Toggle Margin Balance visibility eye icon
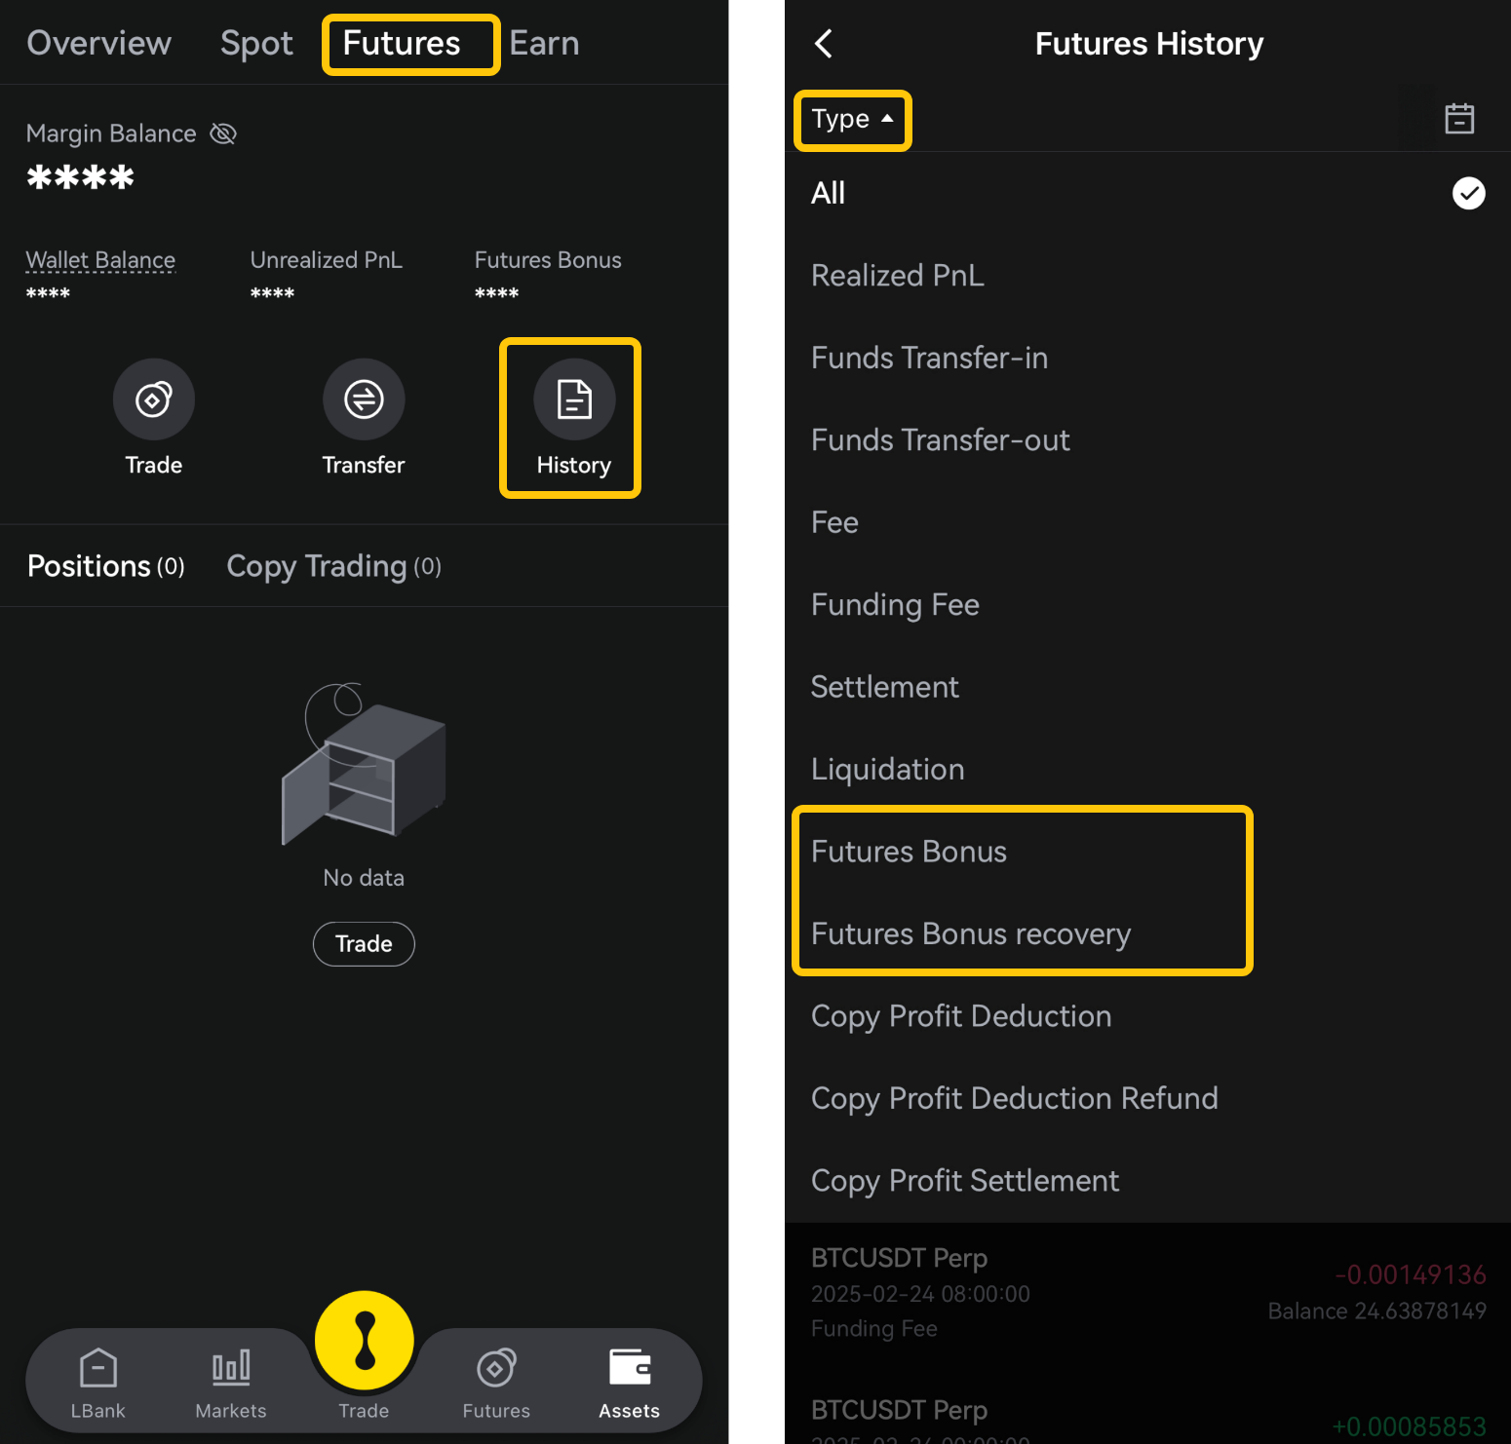This screenshot has width=1511, height=1444. tap(223, 133)
